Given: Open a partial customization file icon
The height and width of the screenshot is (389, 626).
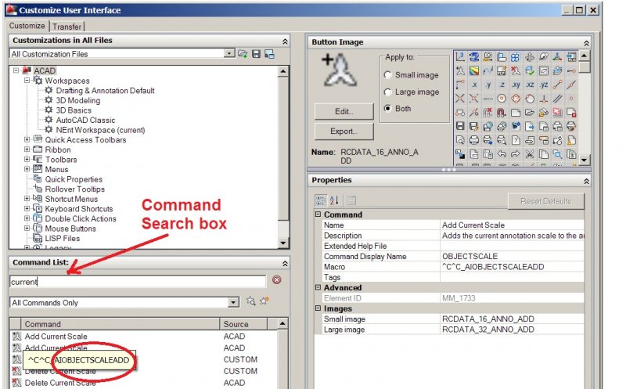Looking at the screenshot, I should click(243, 54).
